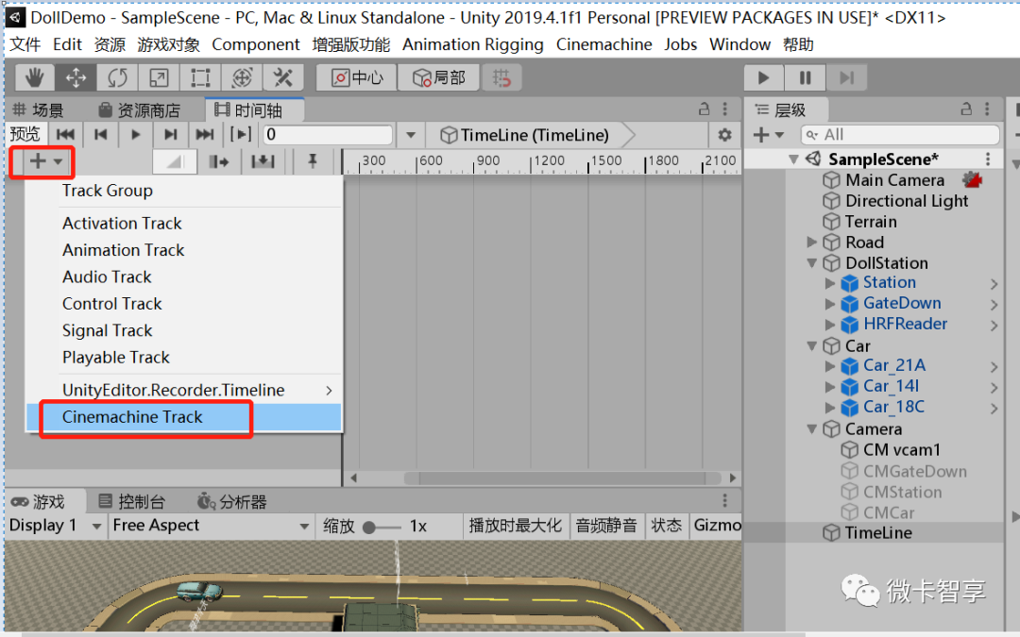Image resolution: width=1020 pixels, height=637 pixels.
Task: Toggle grid snapping icon in toolbar
Action: [501, 78]
